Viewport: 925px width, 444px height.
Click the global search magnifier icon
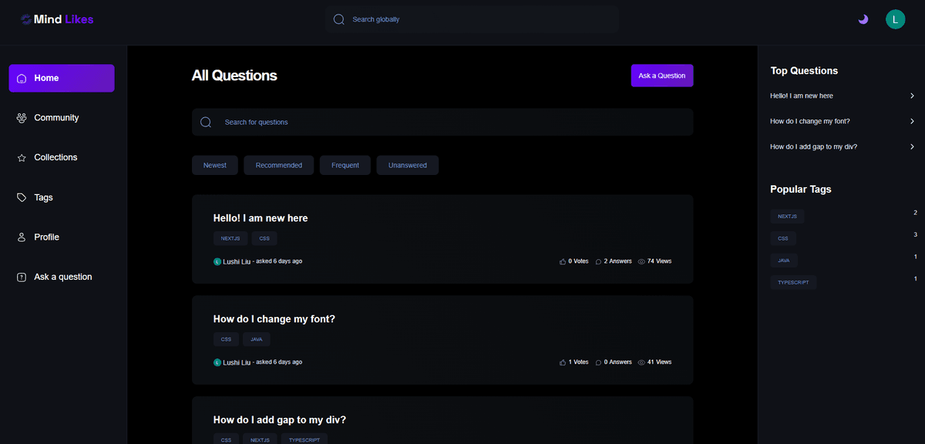point(338,19)
